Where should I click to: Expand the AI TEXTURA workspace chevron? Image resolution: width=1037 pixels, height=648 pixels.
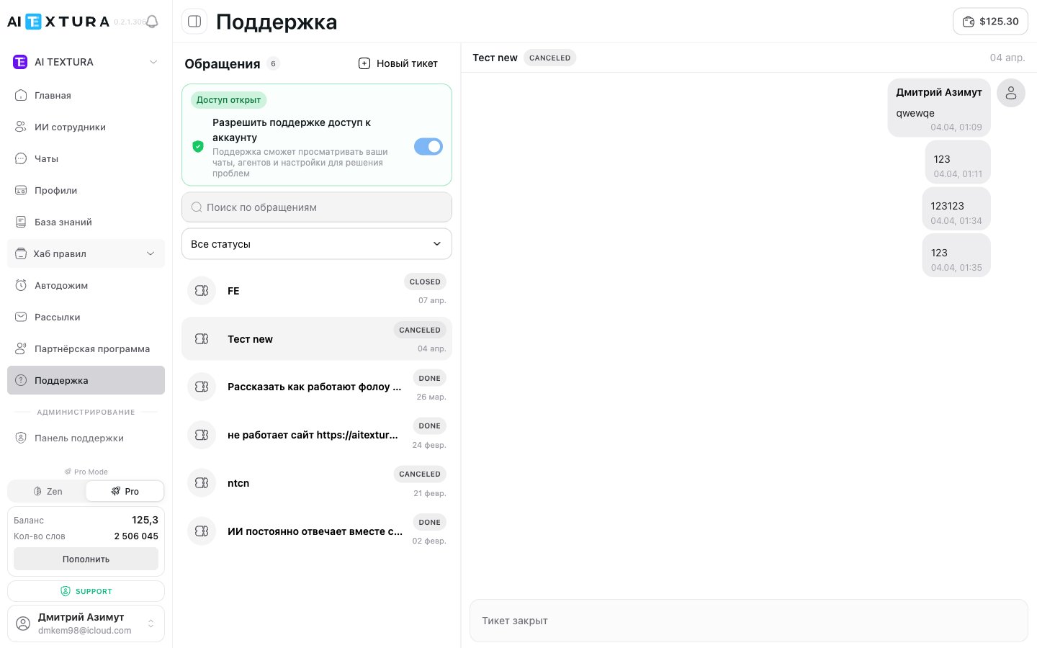tap(153, 62)
